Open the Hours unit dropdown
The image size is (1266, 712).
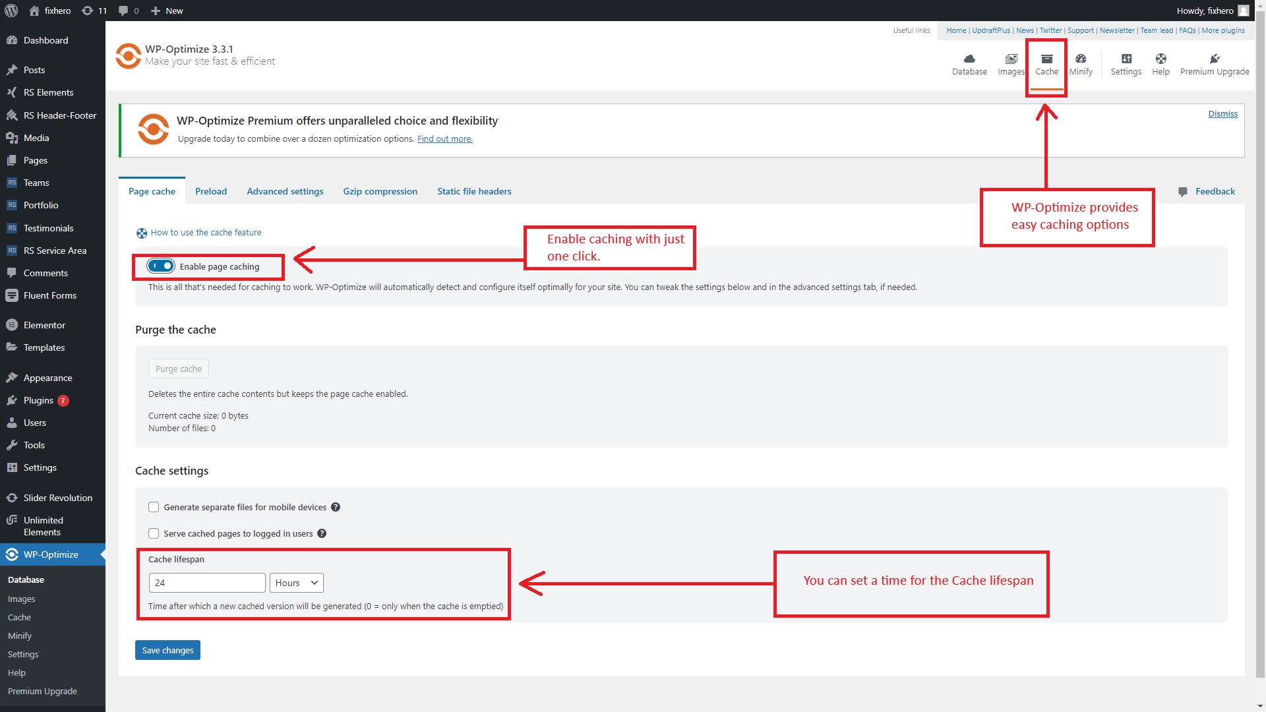[297, 583]
